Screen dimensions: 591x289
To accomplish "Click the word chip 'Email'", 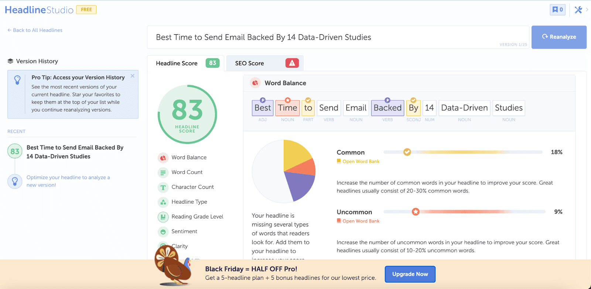I will (356, 108).
